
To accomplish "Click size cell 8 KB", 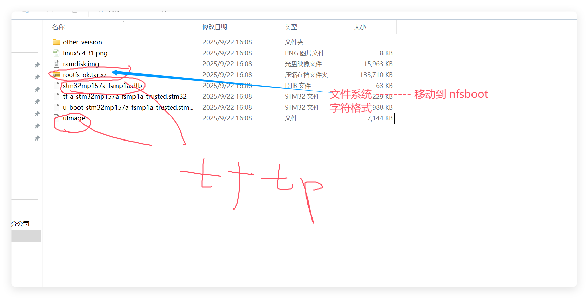I will tap(386, 53).
